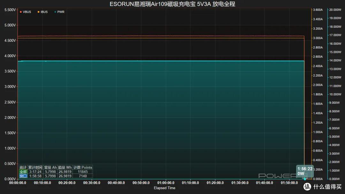
Task: Select the 全部 row label in statistics table
Action: click(x=23, y=172)
